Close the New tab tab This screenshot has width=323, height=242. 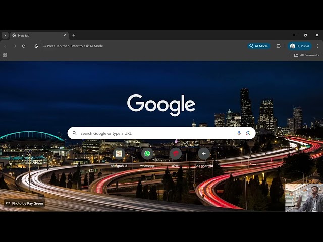(x=65, y=35)
